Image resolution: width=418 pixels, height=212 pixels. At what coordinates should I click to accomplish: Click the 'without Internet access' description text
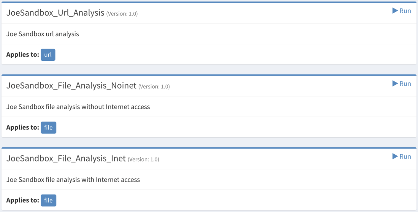tap(78, 107)
